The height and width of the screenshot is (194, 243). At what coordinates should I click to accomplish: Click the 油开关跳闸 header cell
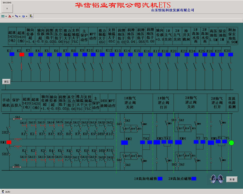(x=186, y=36)
